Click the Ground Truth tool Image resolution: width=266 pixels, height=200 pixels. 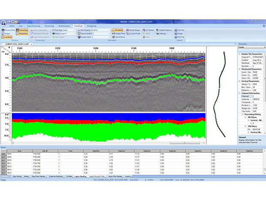click(x=133, y=33)
